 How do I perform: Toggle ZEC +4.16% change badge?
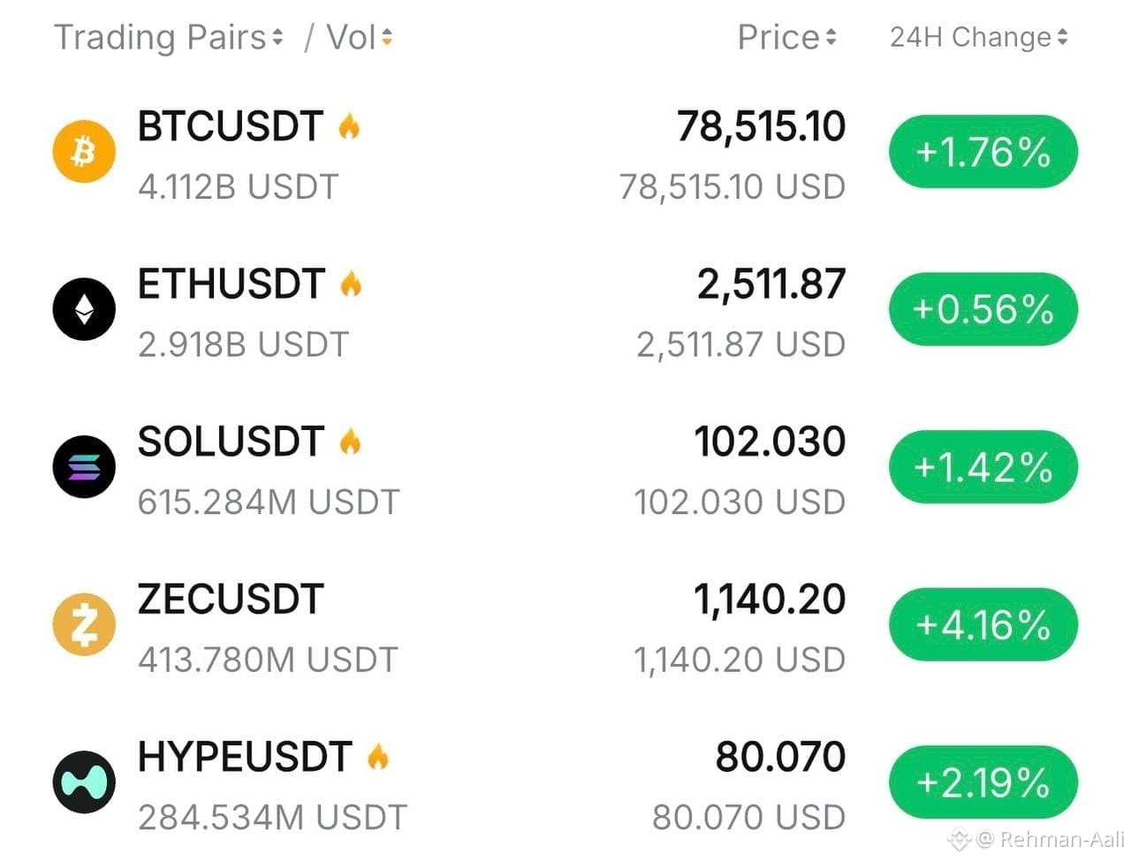tap(983, 624)
